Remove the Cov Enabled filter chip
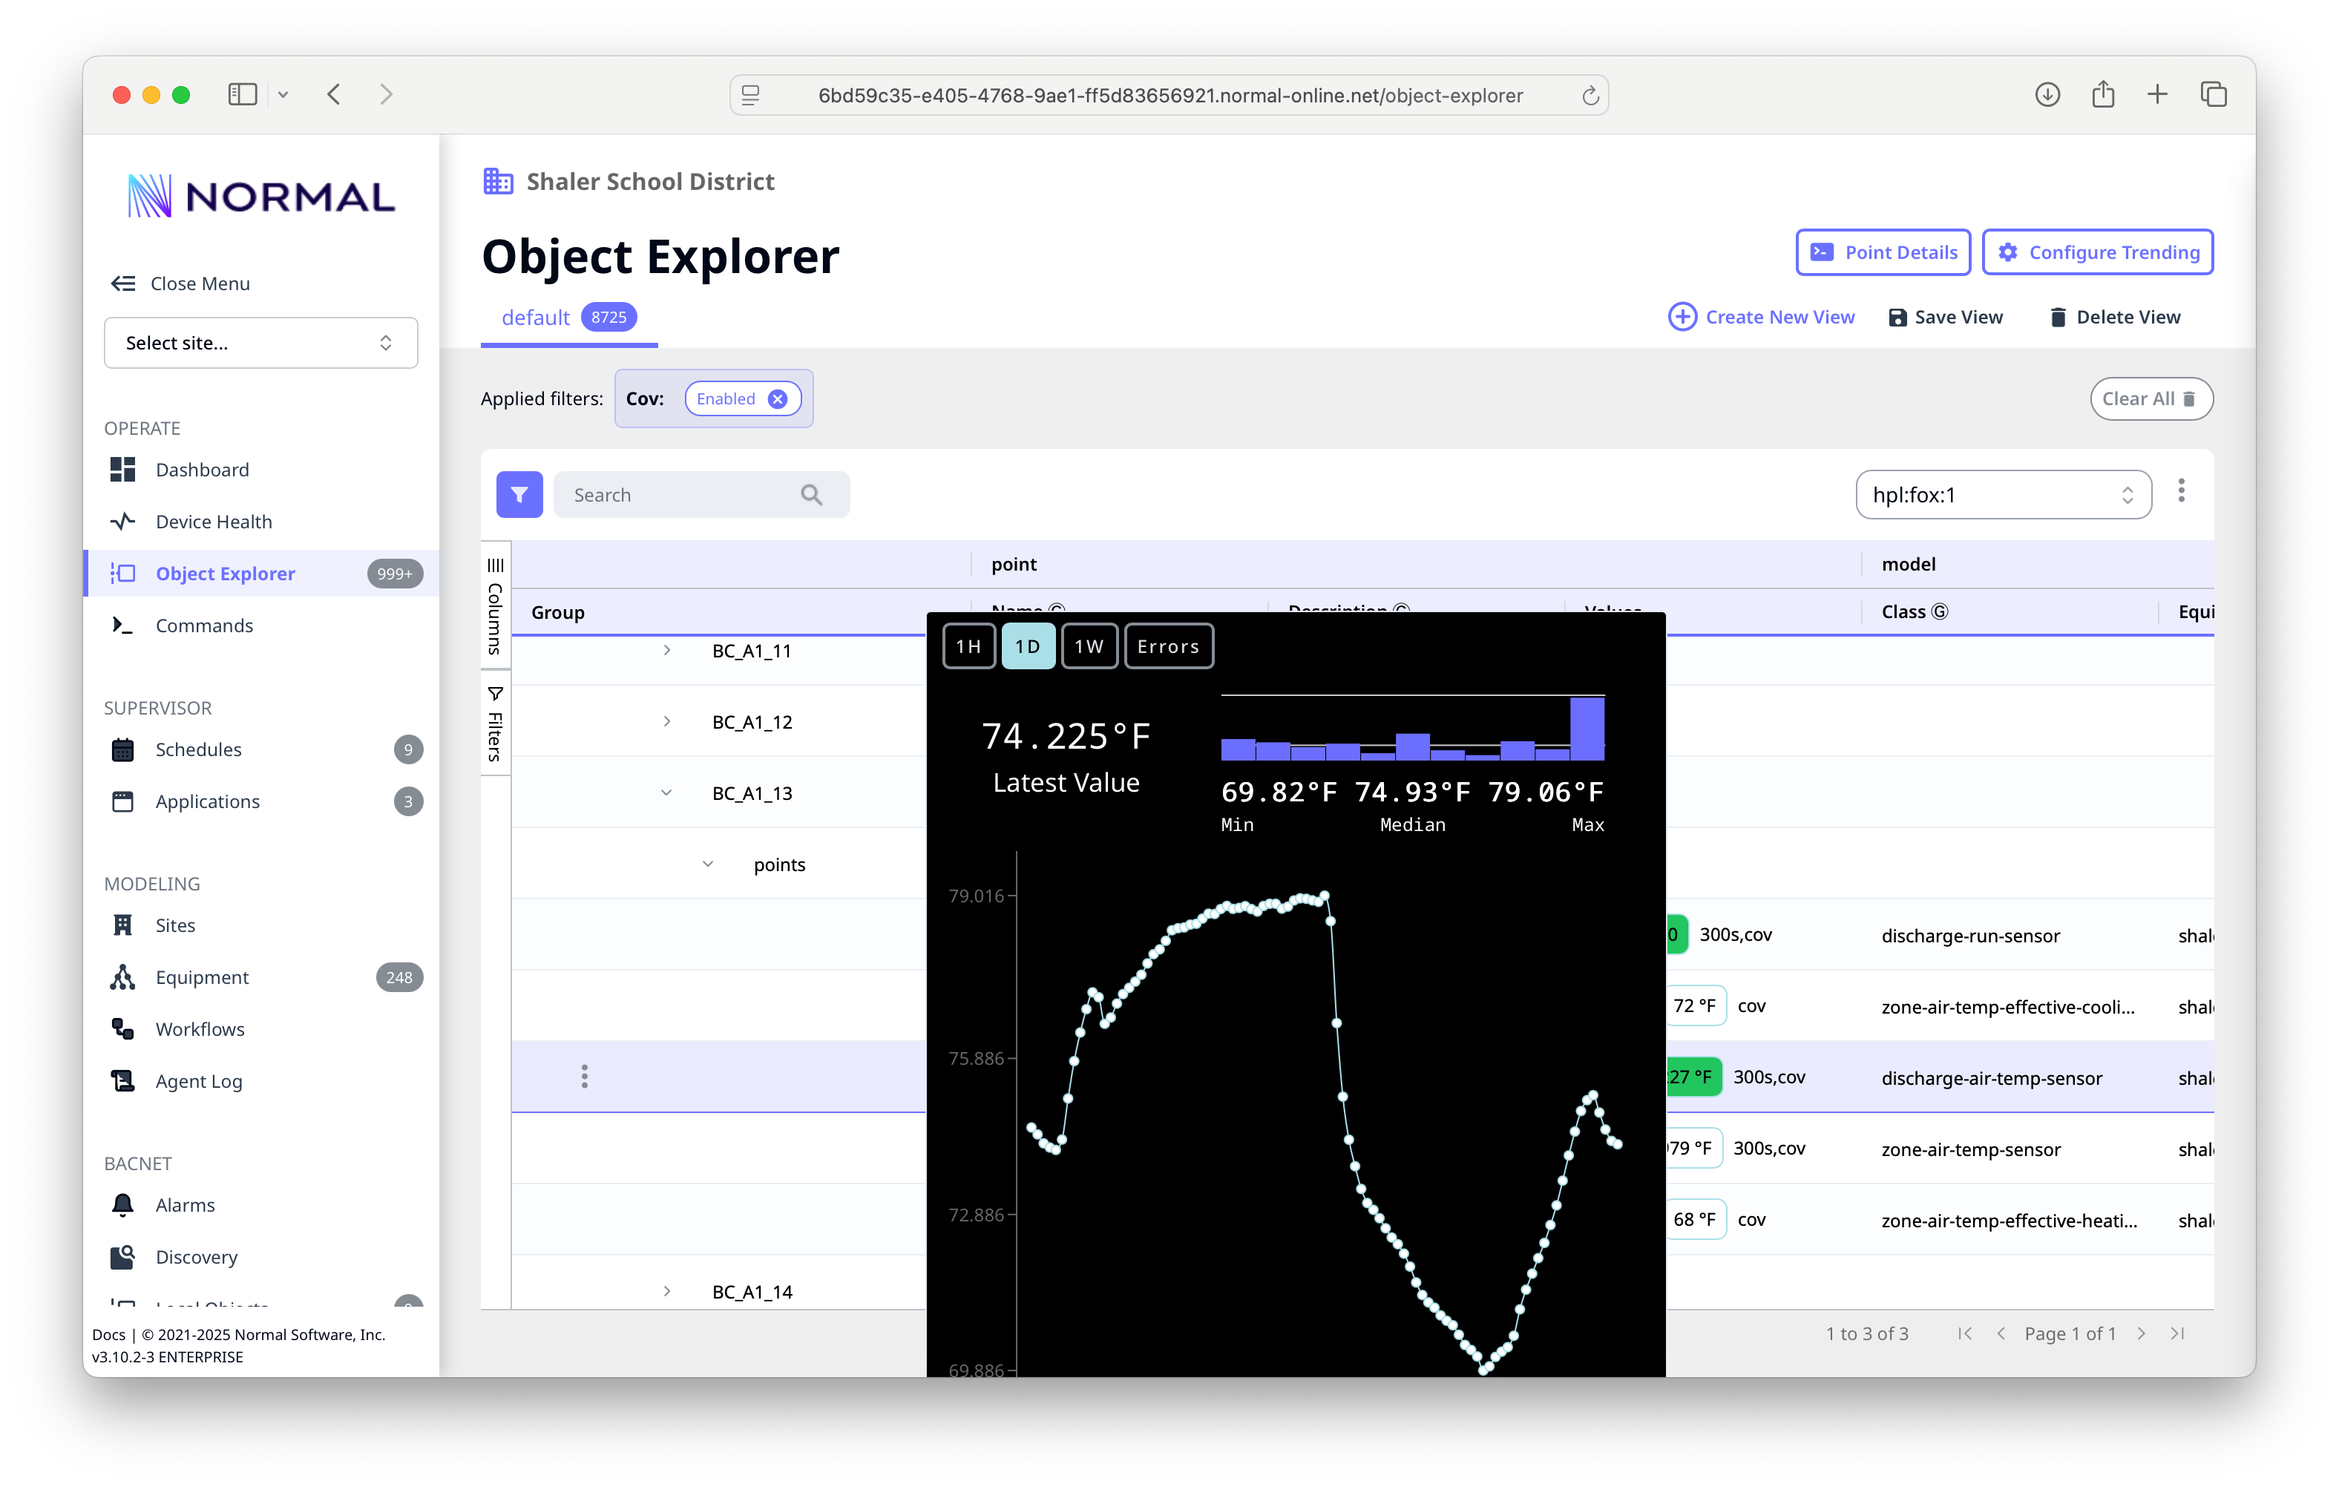The width and height of the screenshot is (2339, 1487). [x=777, y=399]
